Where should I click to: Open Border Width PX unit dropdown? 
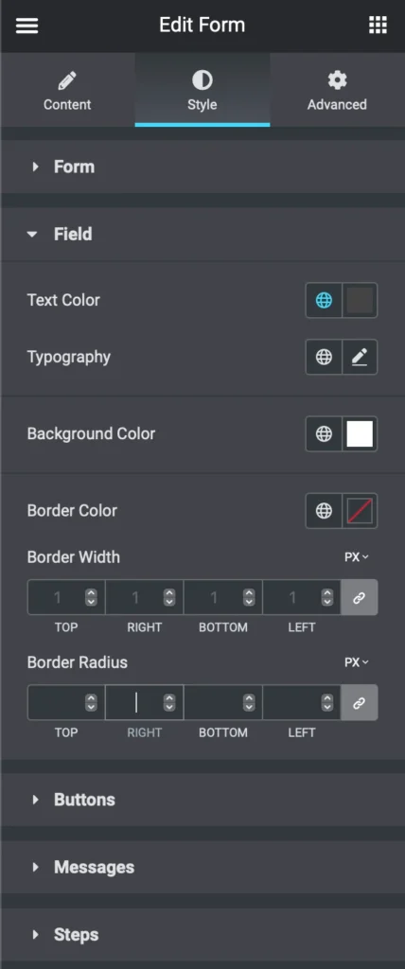357,556
